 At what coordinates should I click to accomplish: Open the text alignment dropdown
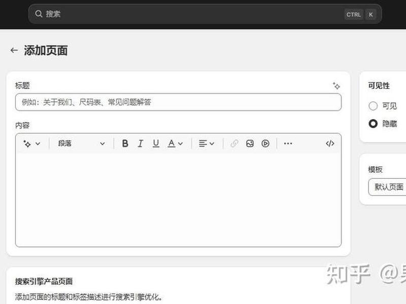(x=207, y=143)
